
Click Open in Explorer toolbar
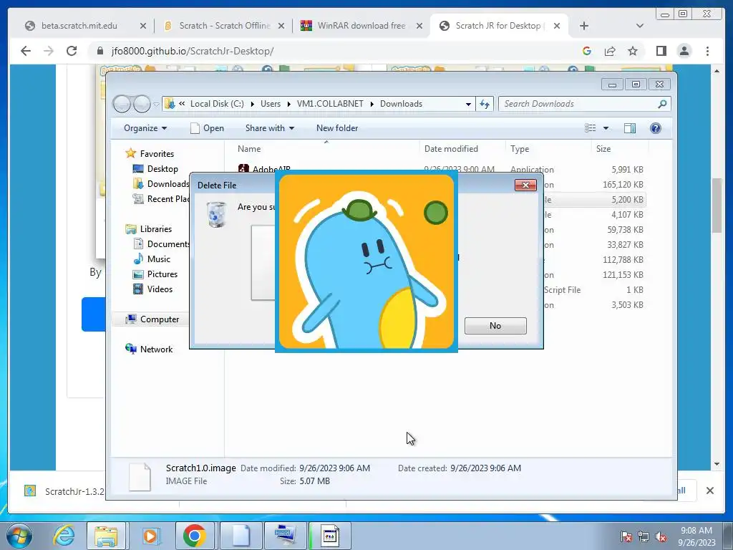pos(207,128)
